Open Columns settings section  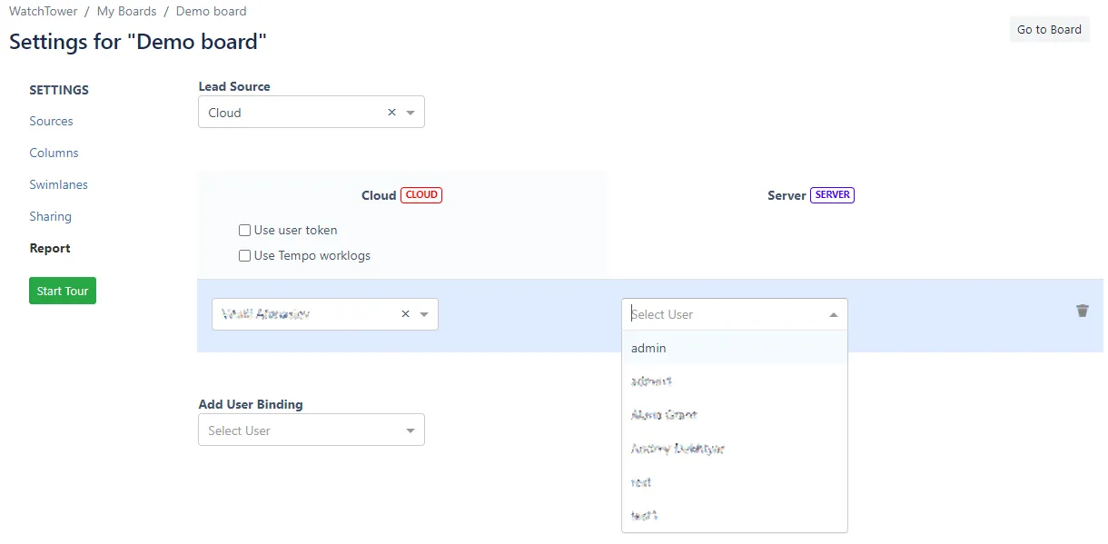click(x=54, y=153)
